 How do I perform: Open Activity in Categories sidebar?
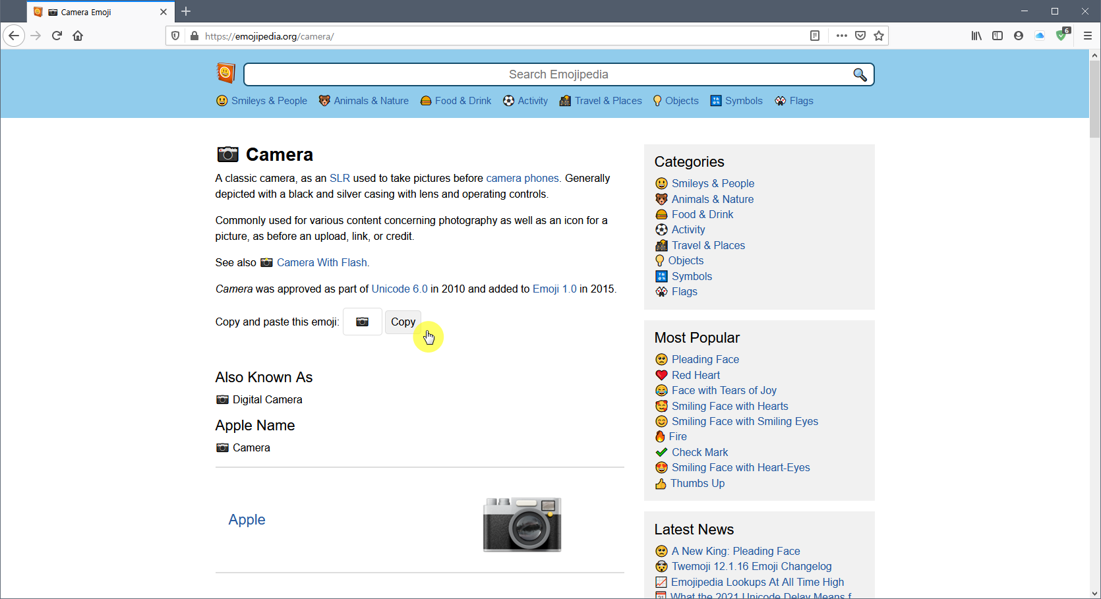pyautogui.click(x=688, y=229)
